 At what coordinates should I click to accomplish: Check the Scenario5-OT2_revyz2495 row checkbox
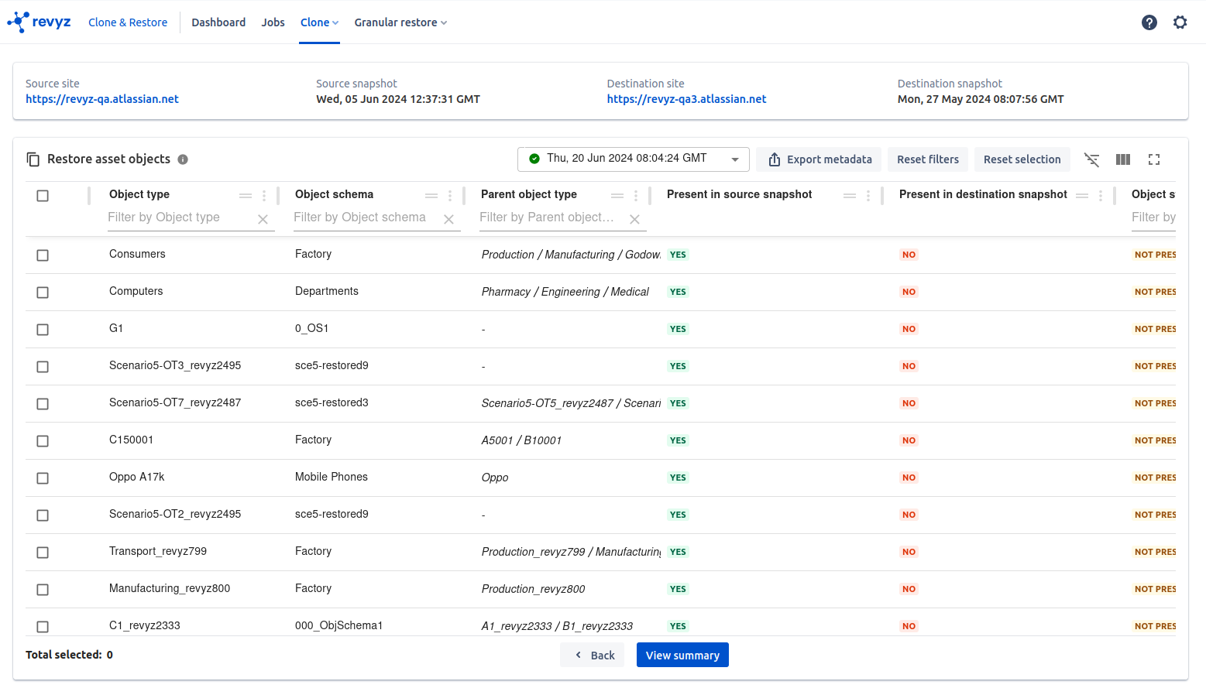click(43, 515)
